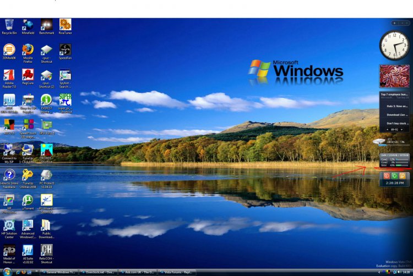The image size is (413, 276).
Task: Select How to Share Feedback icon
Action: (9, 179)
